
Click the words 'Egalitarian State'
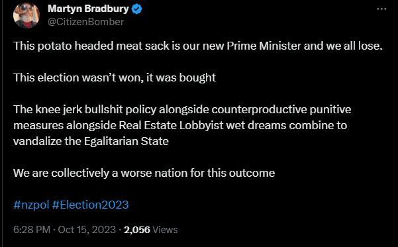126,141
